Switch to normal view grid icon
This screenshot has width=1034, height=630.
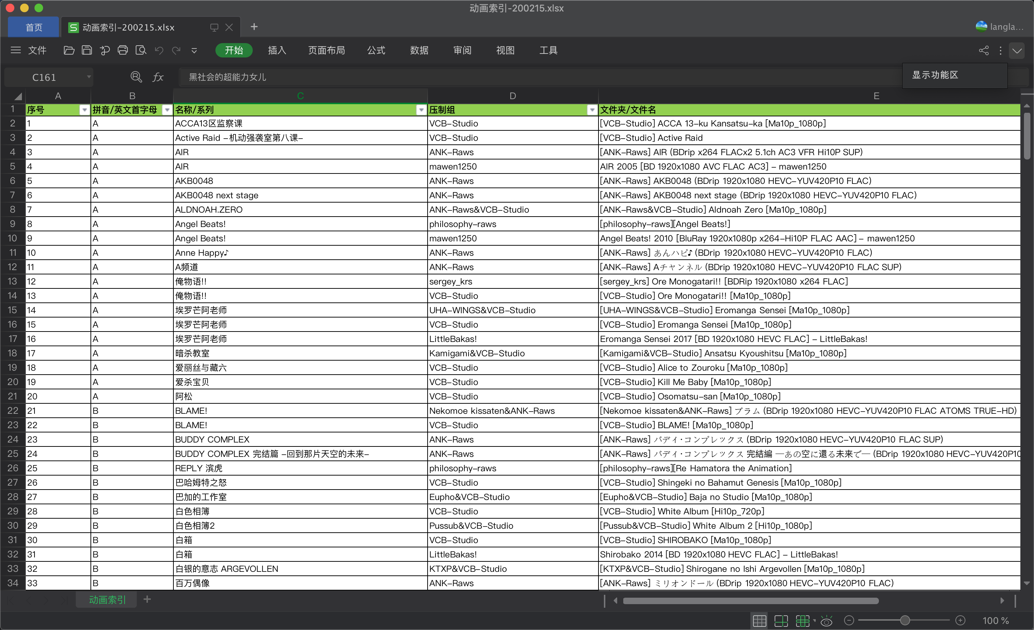pos(759,620)
